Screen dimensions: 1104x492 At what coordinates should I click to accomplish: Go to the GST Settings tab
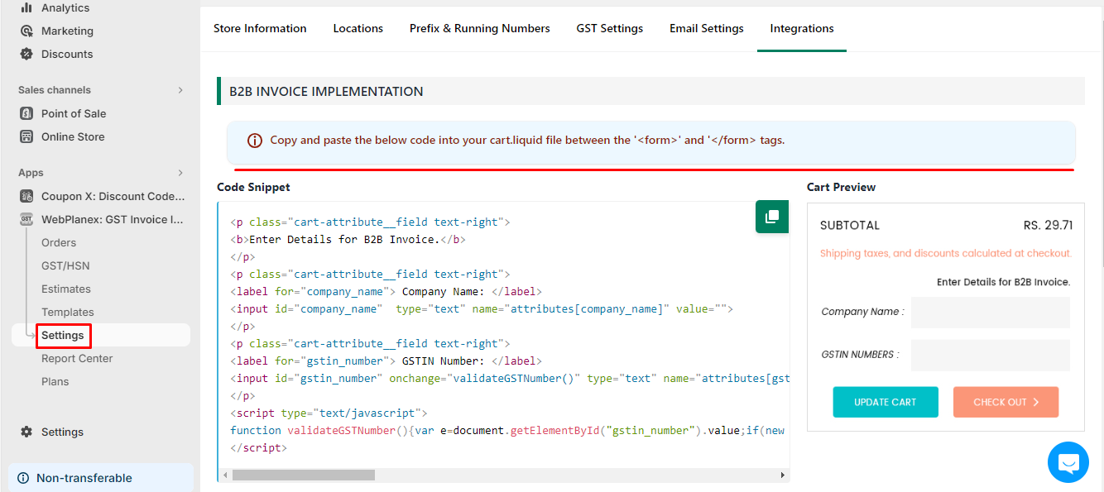[610, 28]
